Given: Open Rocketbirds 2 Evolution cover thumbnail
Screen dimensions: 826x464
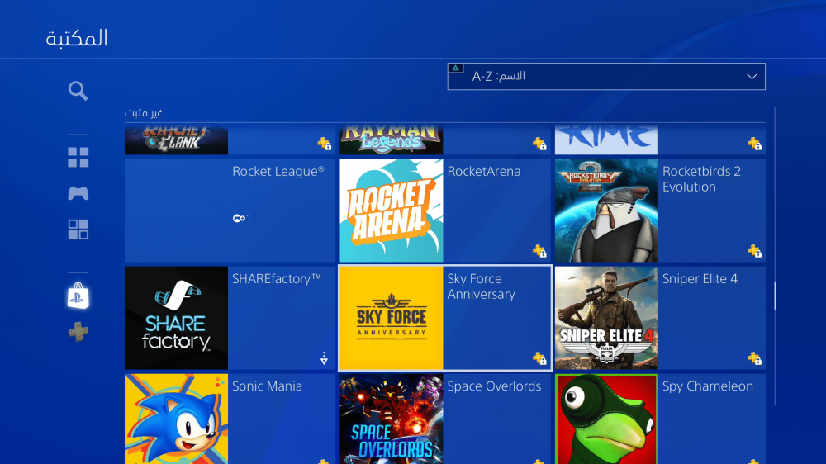Looking at the screenshot, I should coord(606,211).
